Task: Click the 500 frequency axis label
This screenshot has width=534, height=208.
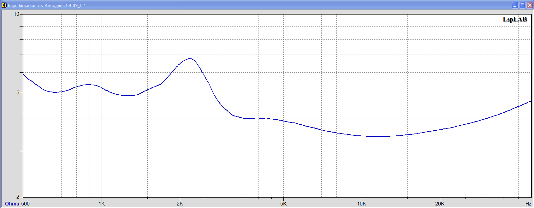Action: pyautogui.click(x=25, y=204)
